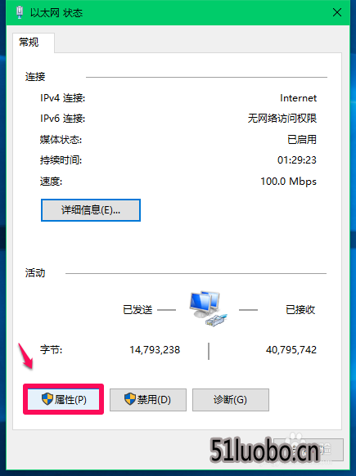This screenshot has width=356, height=476.
Task: Click the network computers activity icon
Action: coord(208,308)
